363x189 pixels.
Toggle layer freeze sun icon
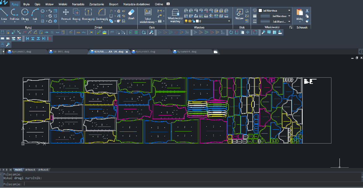click(x=190, y=21)
